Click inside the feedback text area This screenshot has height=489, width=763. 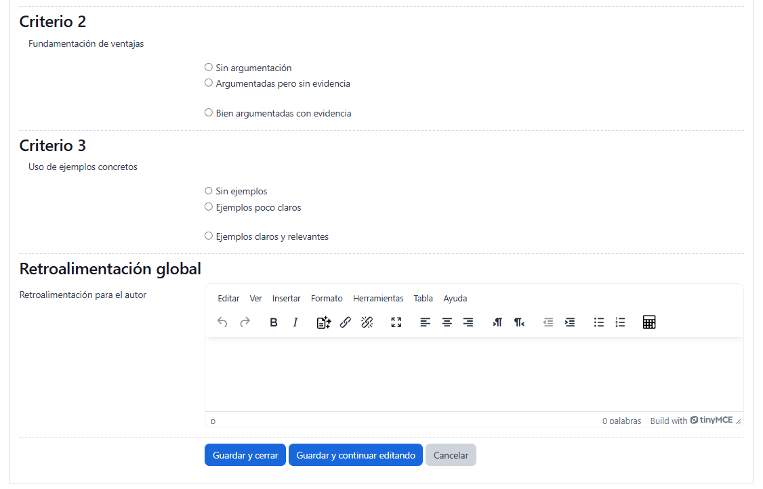pos(474,374)
